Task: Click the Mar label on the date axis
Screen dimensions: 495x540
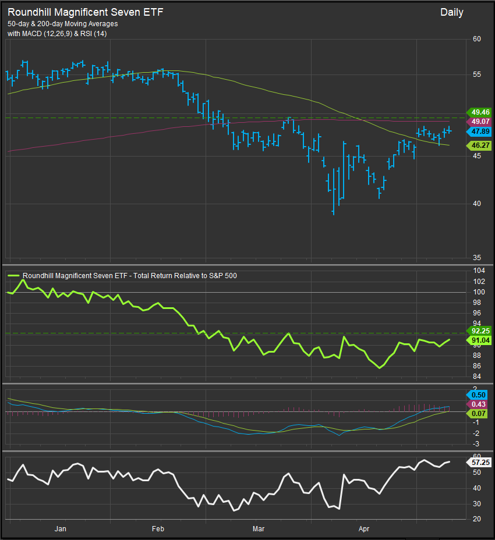Action: pos(259,528)
